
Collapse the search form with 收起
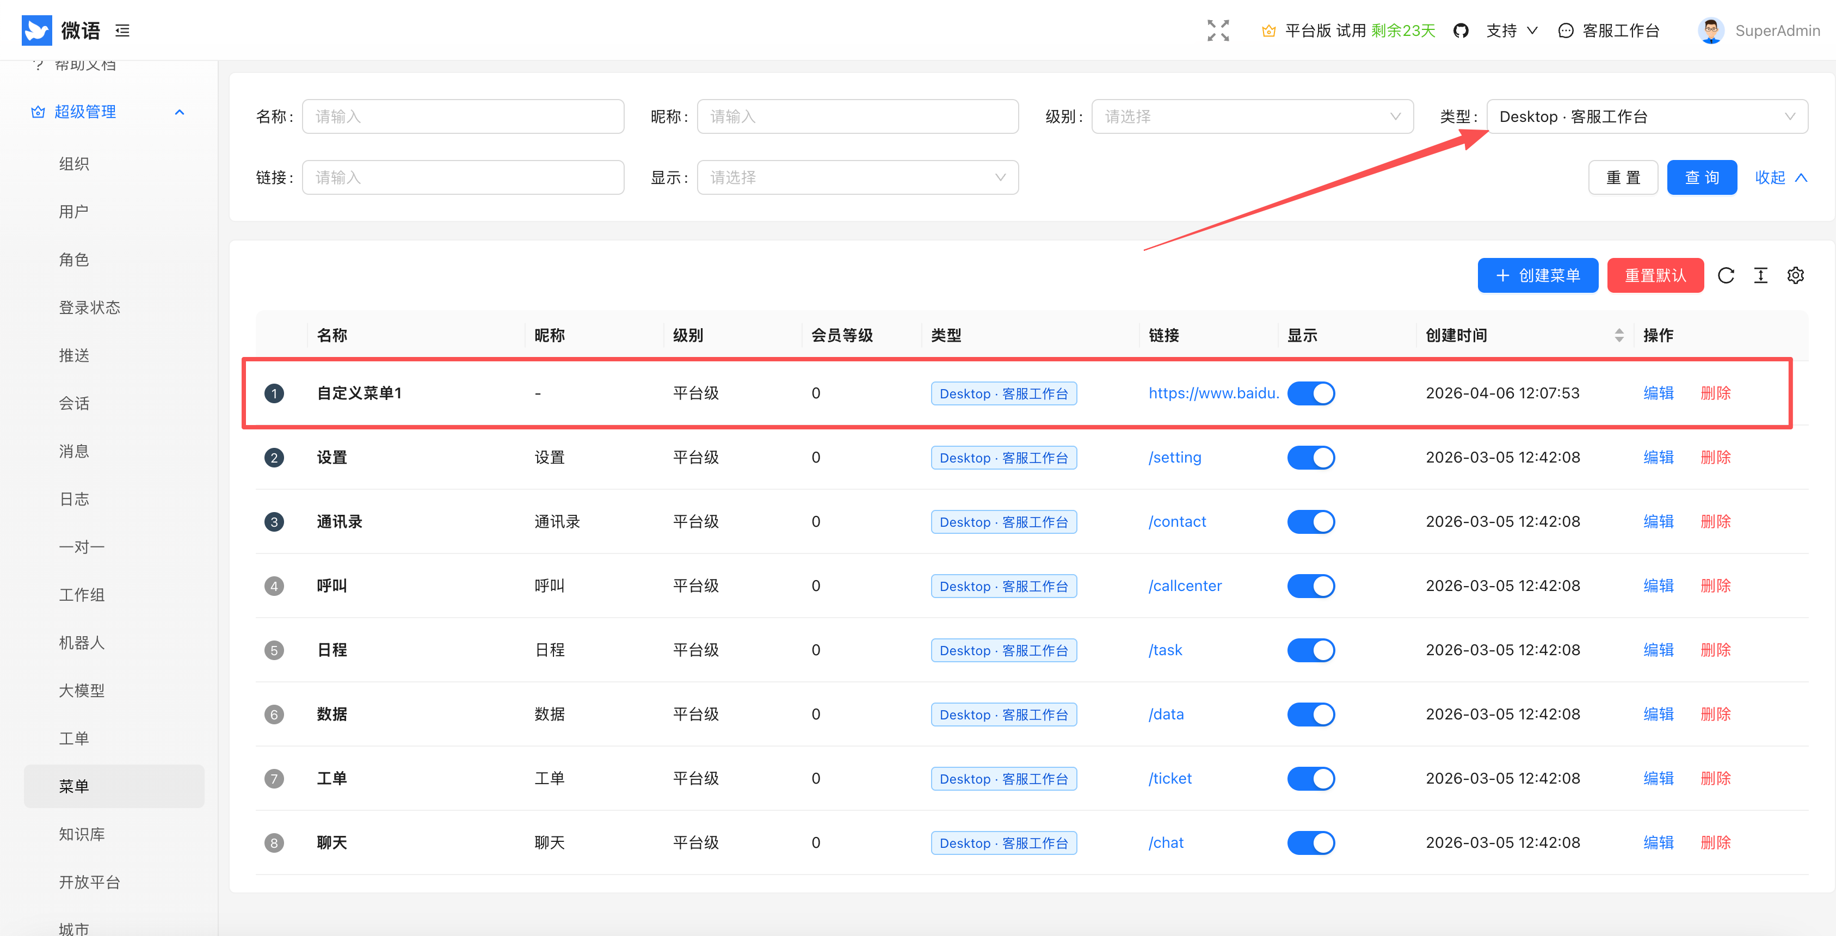point(1780,177)
